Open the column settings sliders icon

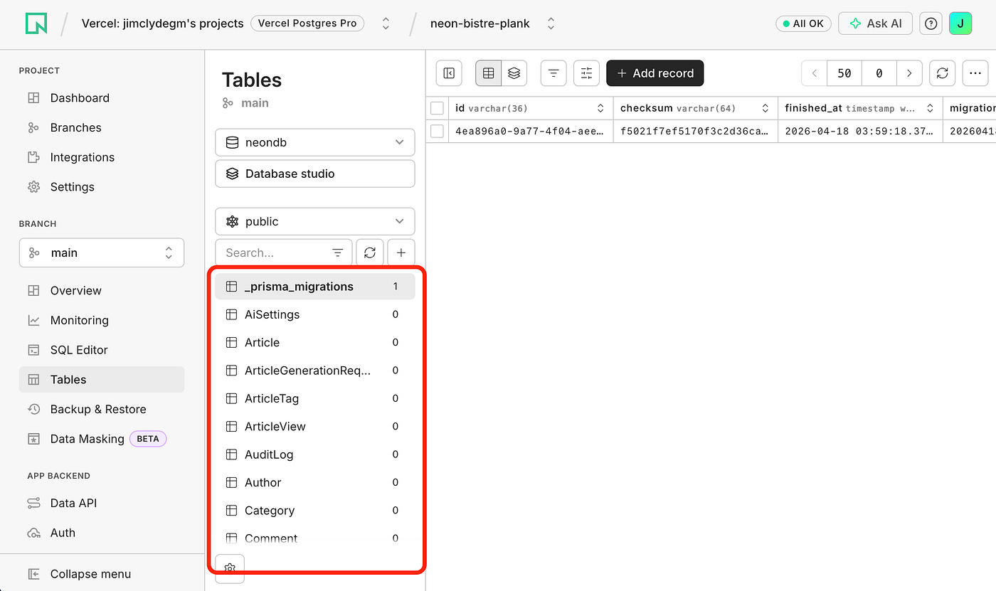586,73
